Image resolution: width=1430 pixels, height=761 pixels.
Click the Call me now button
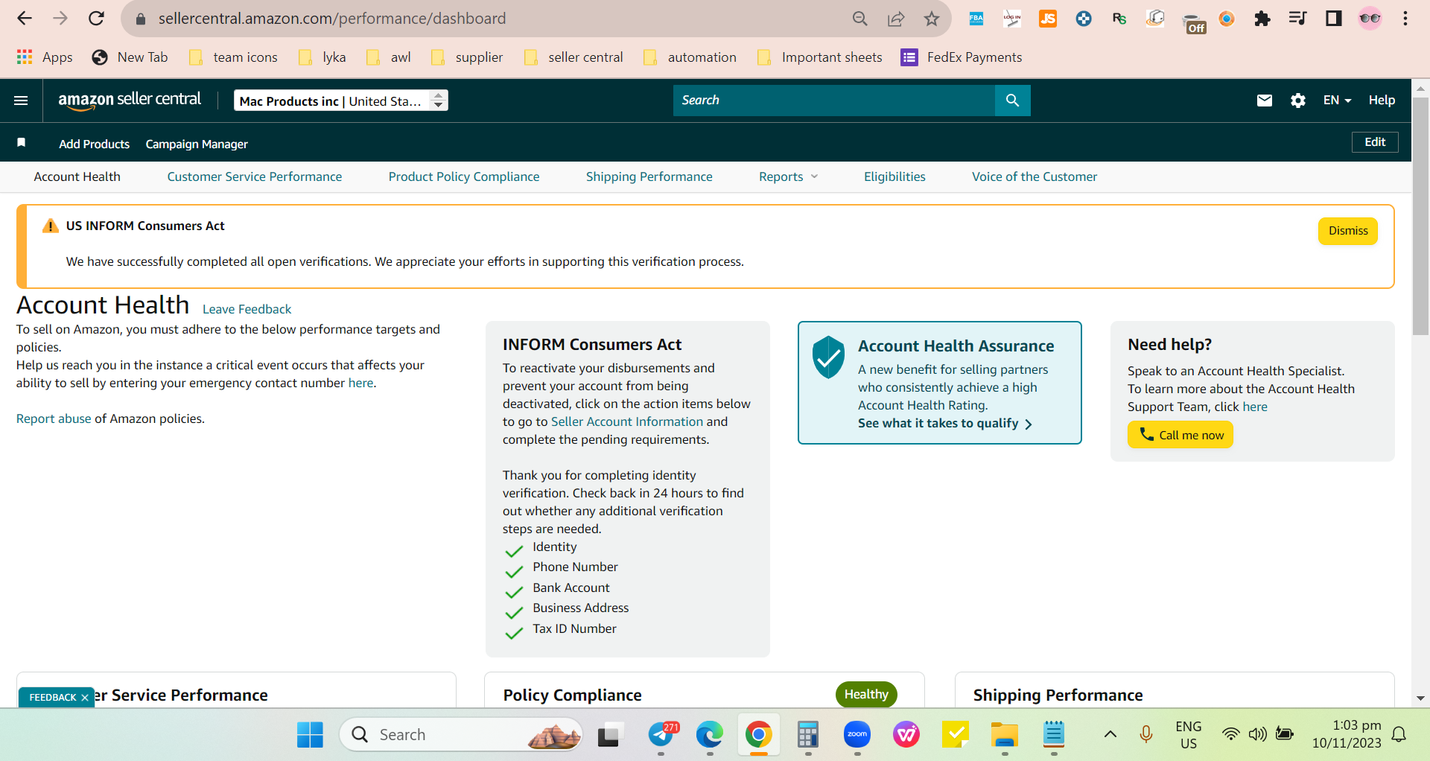(1180, 435)
